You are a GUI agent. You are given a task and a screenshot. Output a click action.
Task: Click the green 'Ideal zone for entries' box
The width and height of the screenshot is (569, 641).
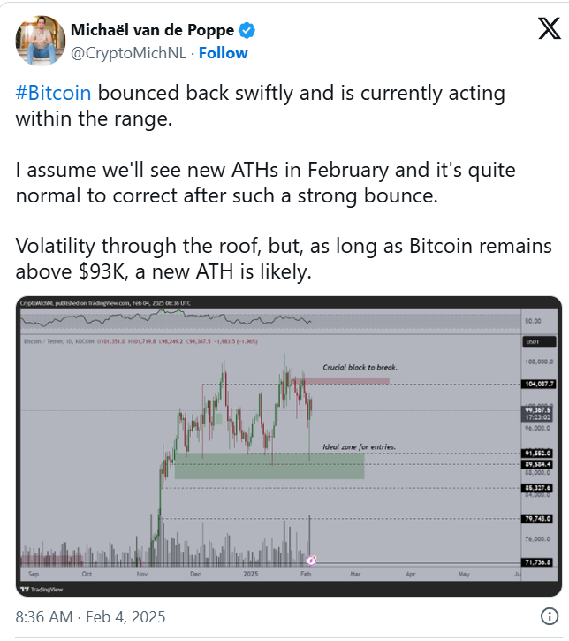tap(269, 466)
